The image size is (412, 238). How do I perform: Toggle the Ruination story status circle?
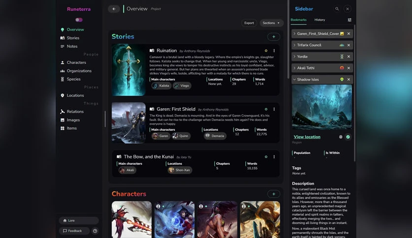(x=266, y=51)
